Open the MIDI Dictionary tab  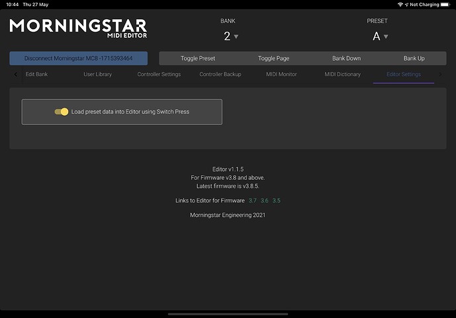tap(343, 74)
